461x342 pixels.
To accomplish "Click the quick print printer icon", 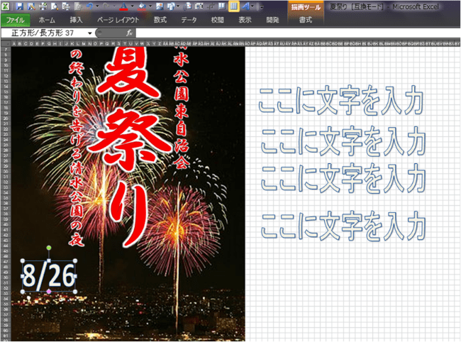I will click(x=43, y=6).
